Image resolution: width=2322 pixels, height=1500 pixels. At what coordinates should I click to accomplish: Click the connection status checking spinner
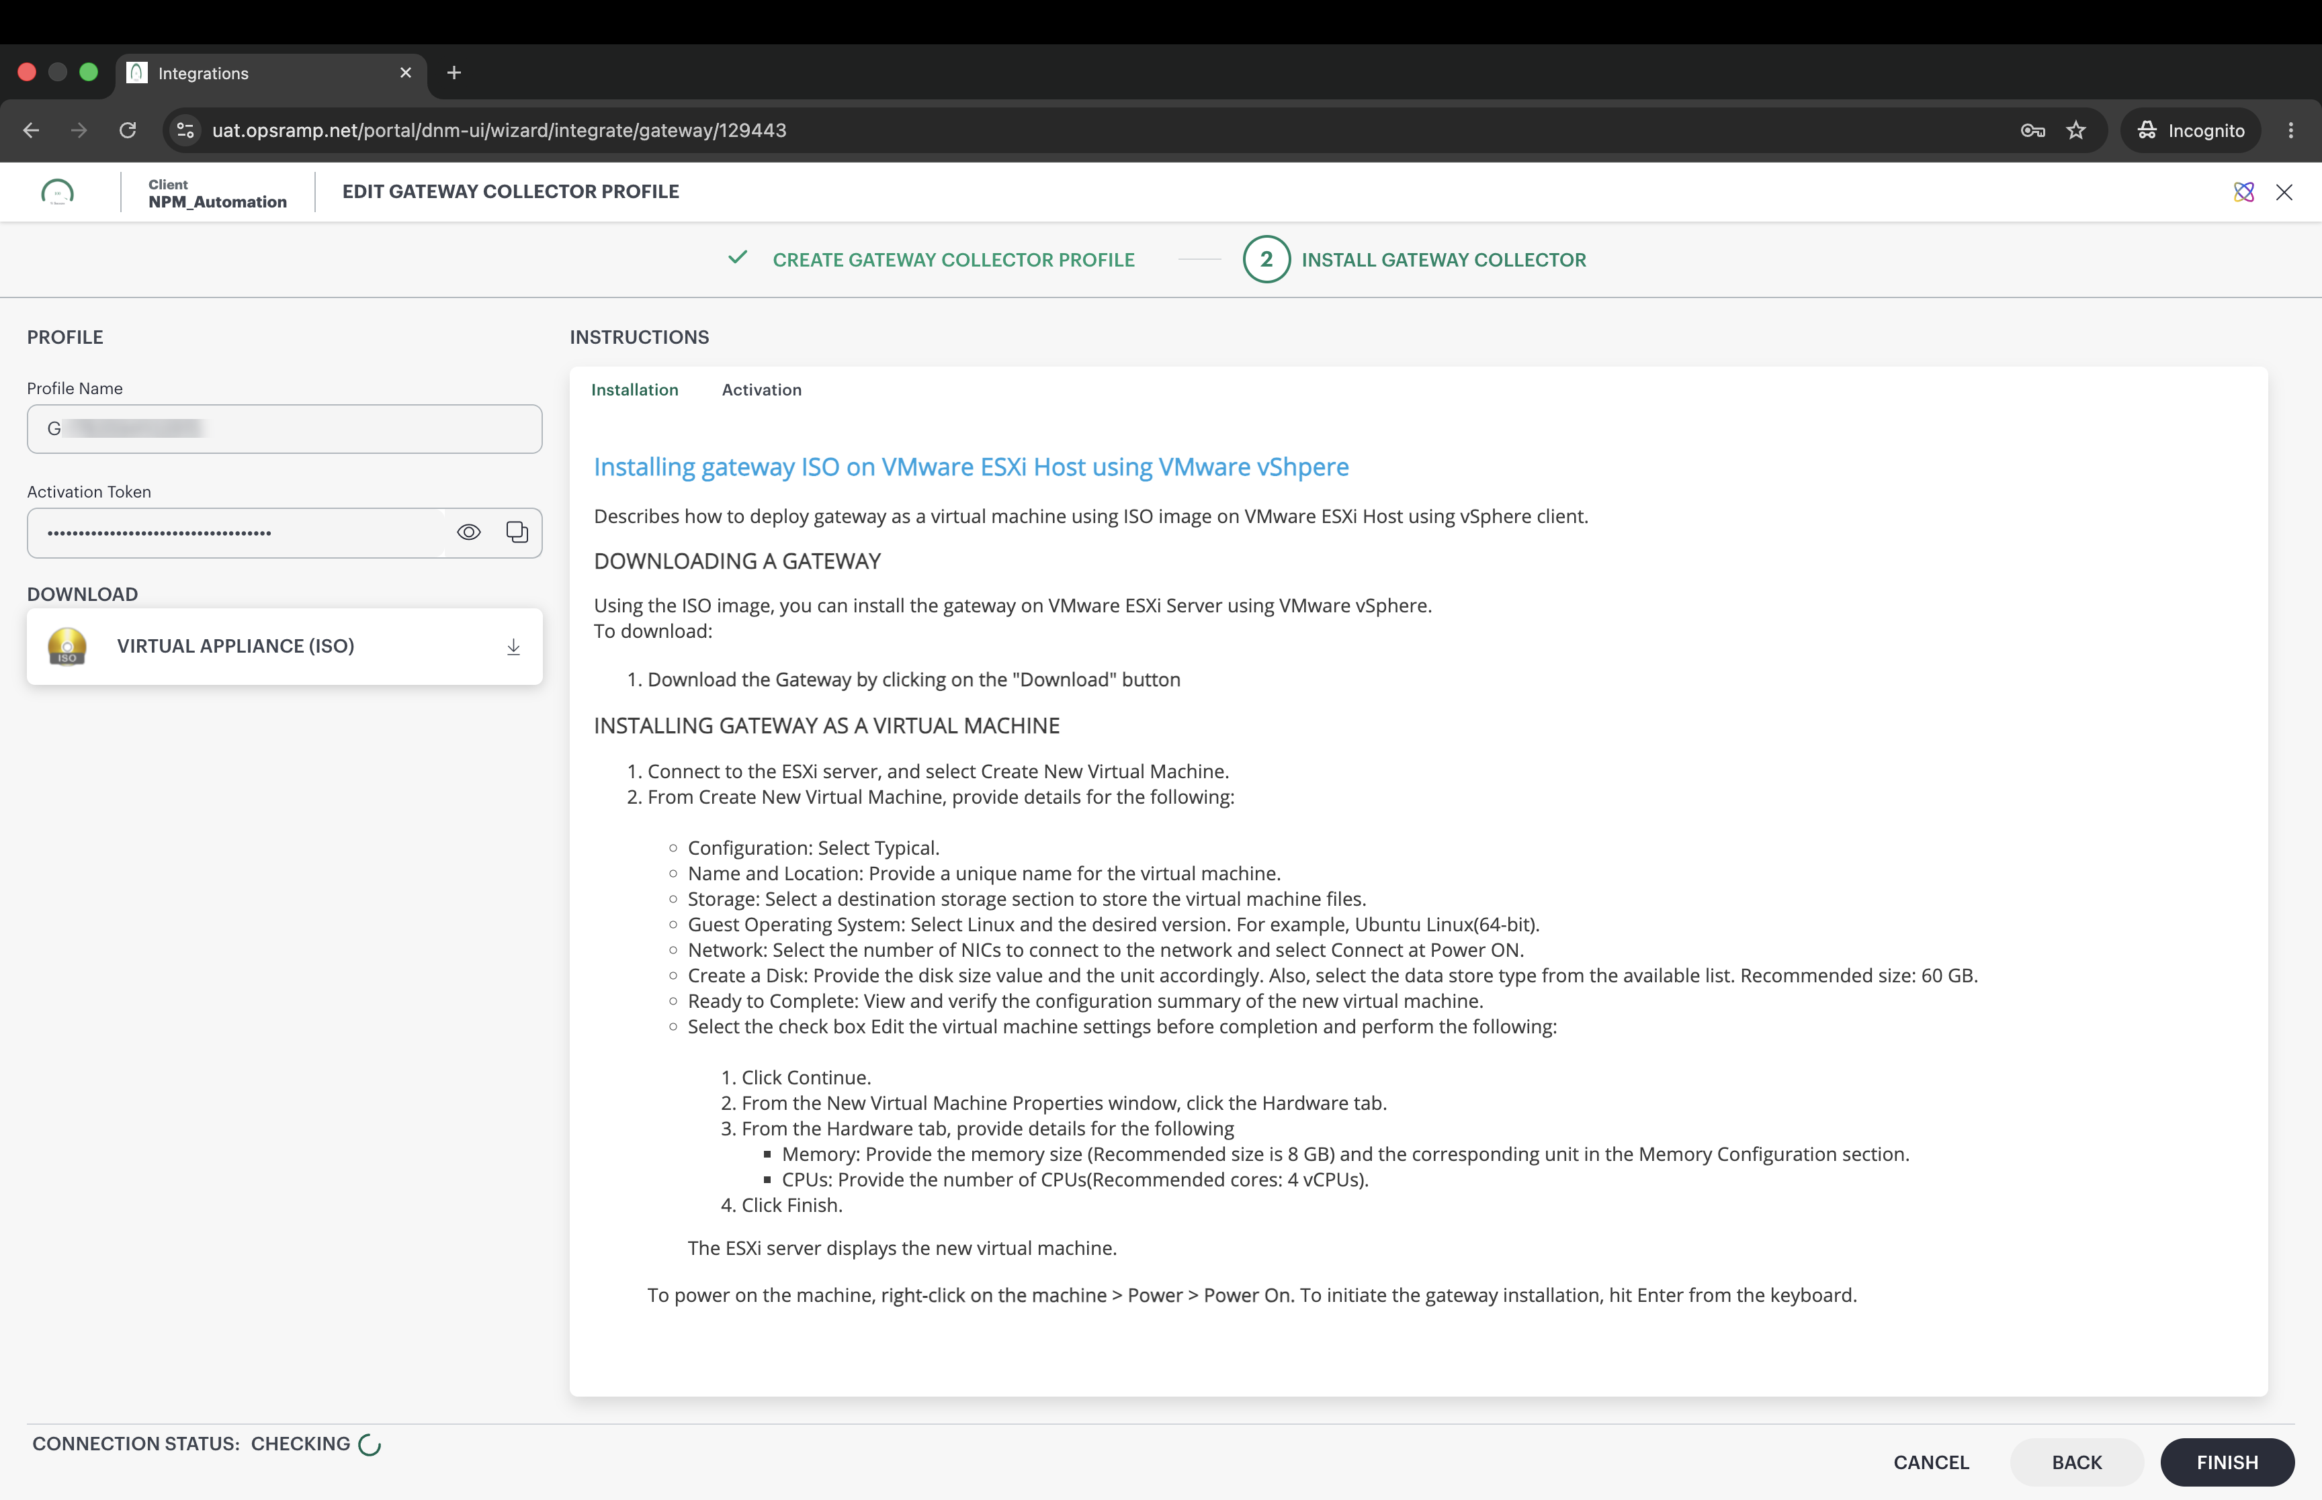click(370, 1444)
